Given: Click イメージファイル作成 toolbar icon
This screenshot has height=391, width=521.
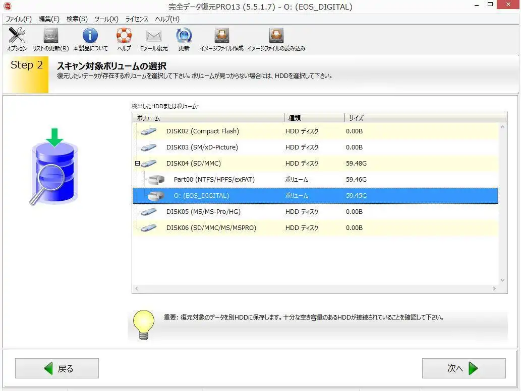Looking at the screenshot, I should click(x=221, y=37).
